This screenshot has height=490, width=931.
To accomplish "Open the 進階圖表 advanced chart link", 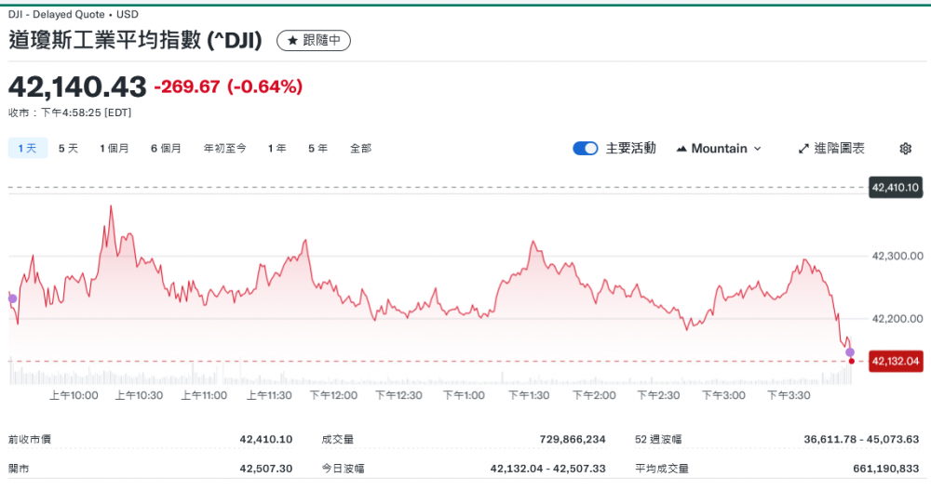I will point(839,149).
